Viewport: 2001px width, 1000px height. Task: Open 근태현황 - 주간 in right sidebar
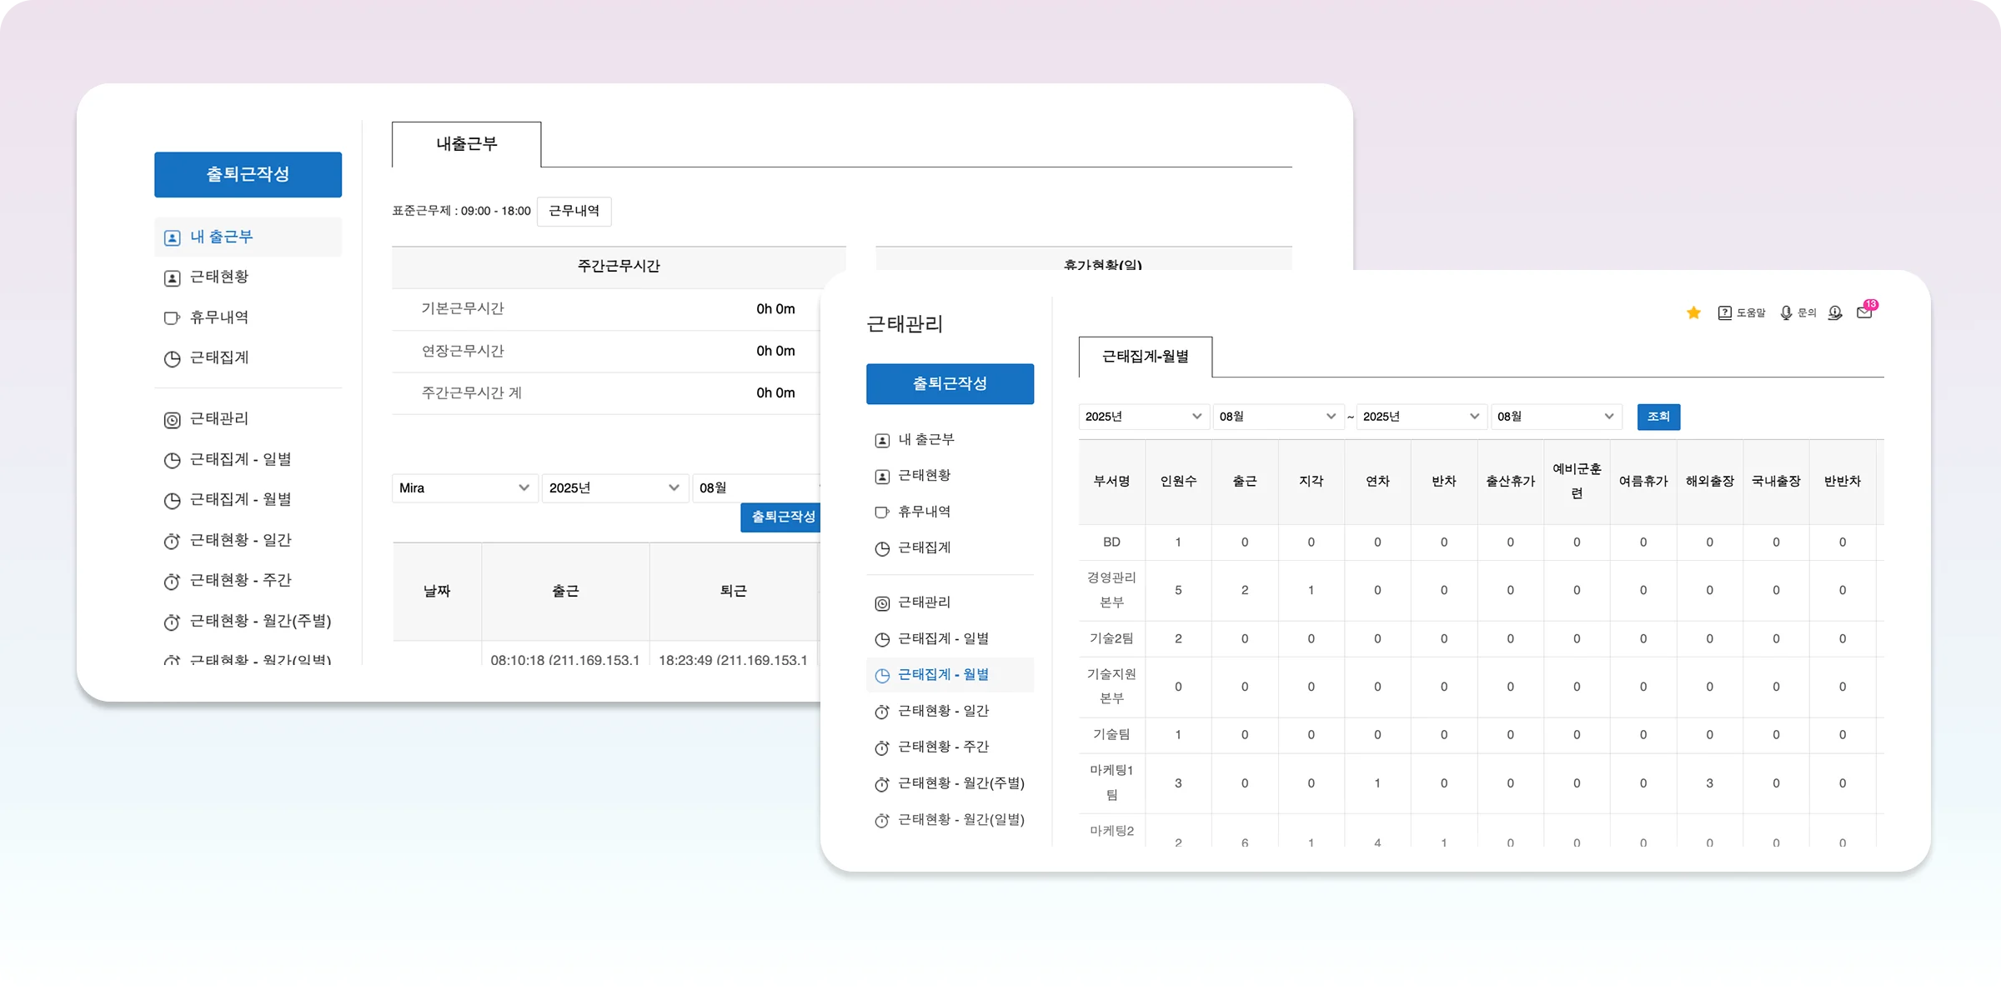click(x=943, y=747)
